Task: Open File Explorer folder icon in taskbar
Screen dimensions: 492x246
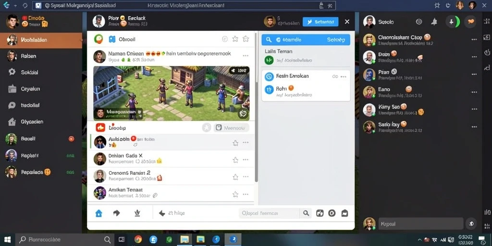Action: click(185, 240)
